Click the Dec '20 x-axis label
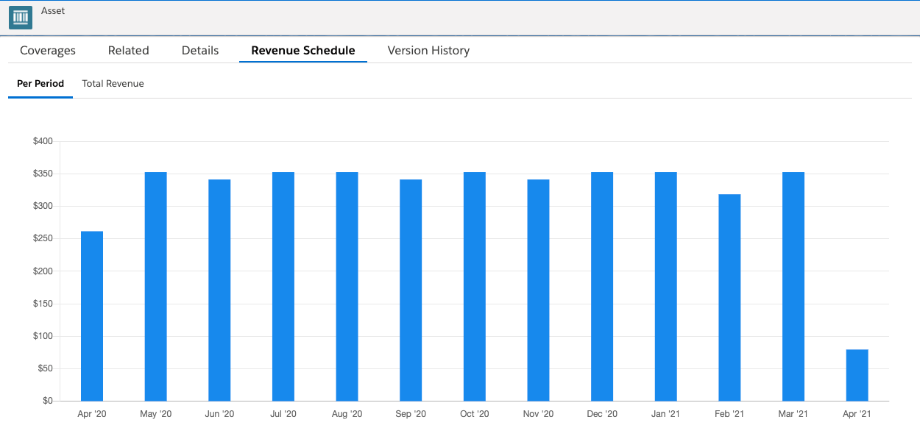Screen dimensions: 920x439 (x=602, y=414)
